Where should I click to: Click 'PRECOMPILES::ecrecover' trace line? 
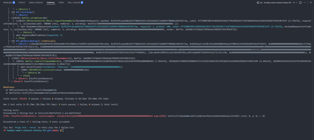55,70
